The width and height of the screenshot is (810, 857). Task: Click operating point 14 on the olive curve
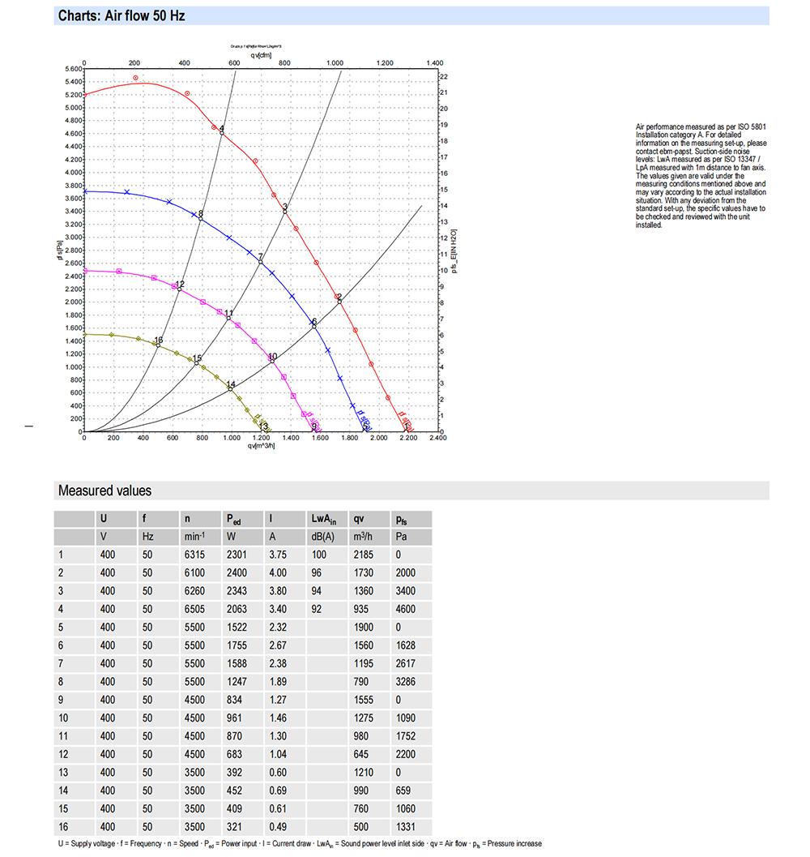230,388
